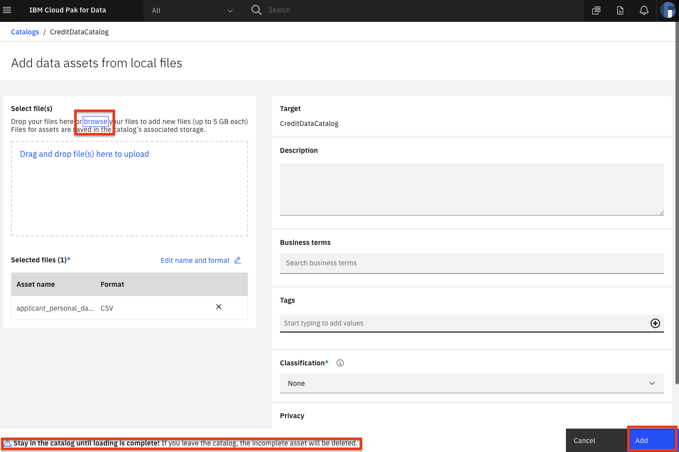Viewport: 679px width, 452px height.
Task: Click the plus icon in Tags field
Action: (x=655, y=323)
